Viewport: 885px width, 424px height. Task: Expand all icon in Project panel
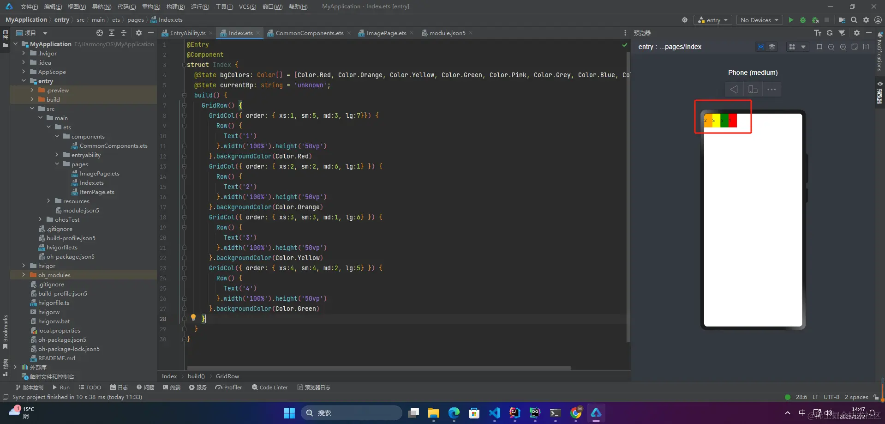pyautogui.click(x=112, y=33)
